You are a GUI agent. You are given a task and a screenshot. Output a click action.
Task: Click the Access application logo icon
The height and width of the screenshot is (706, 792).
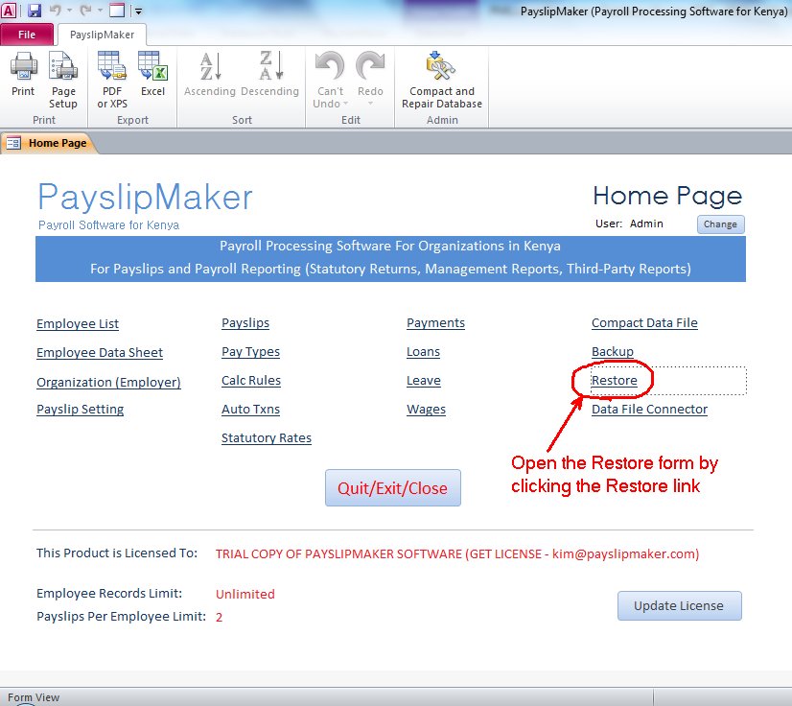(x=9, y=11)
